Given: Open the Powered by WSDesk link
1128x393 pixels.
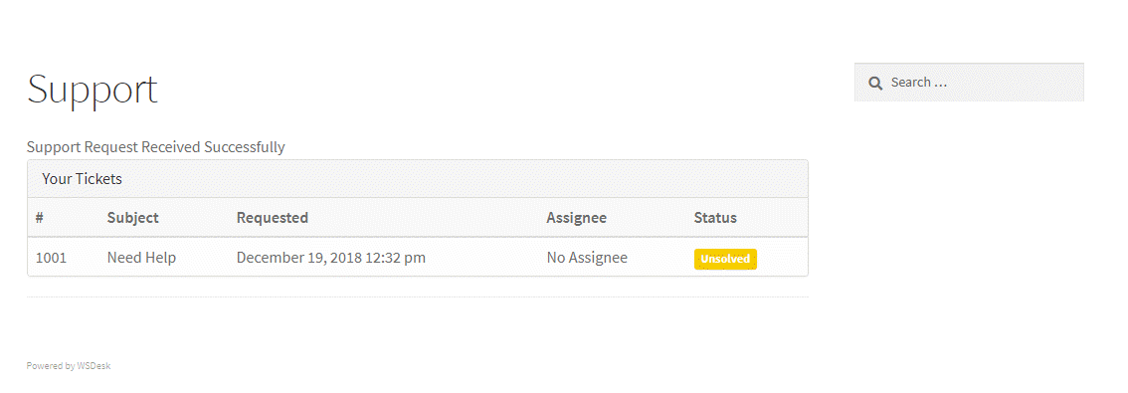Looking at the screenshot, I should coord(69,366).
